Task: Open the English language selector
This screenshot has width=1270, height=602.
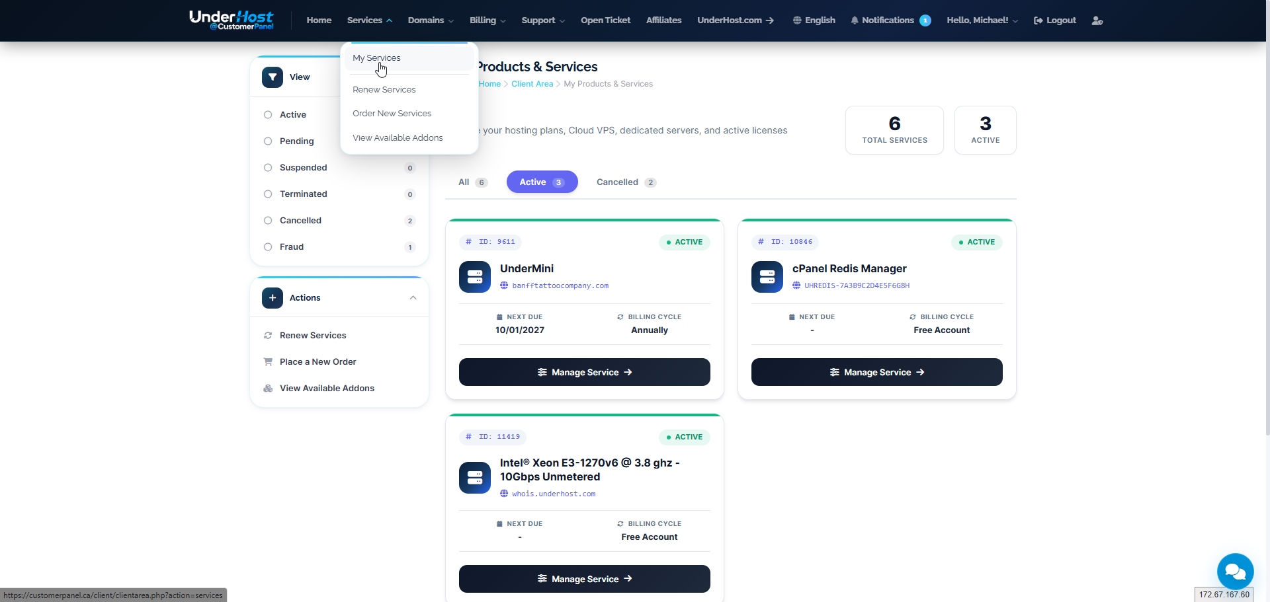Action: coord(814,20)
